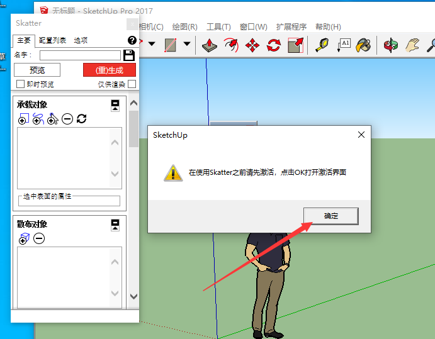
Task: Open the dropdown arrow next to the Rectangle tool
Action: pyautogui.click(x=187, y=44)
